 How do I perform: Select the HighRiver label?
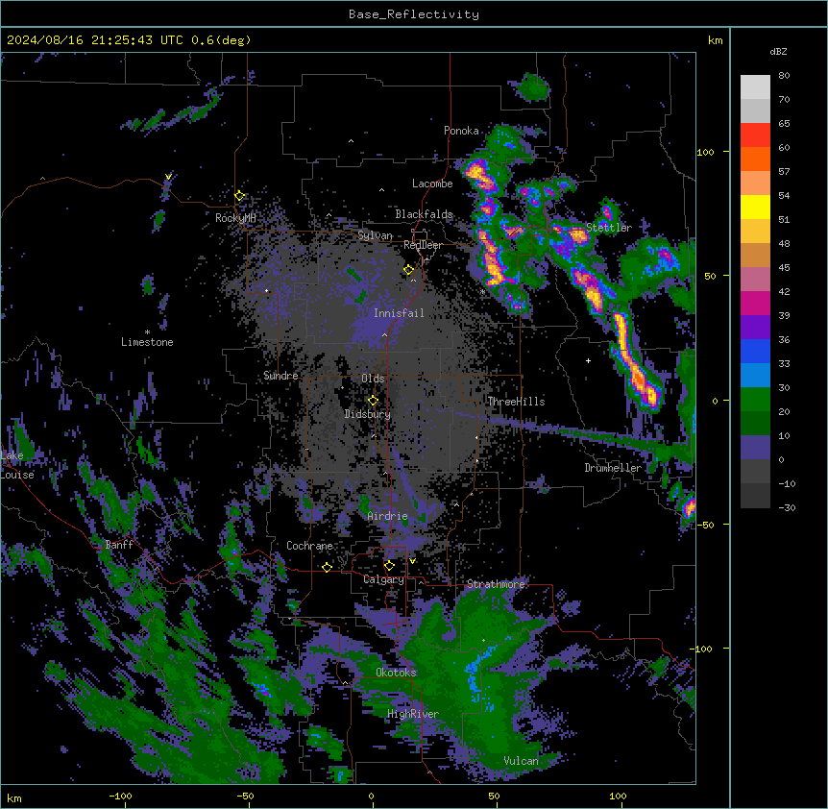pos(413,714)
